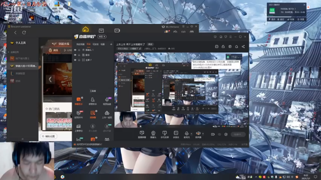This screenshot has width=321, height=180.
Task: Lock the 全屏 7 source
Action: pyautogui.click(x=79, y=60)
